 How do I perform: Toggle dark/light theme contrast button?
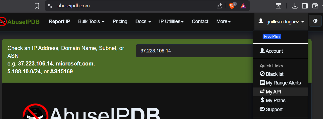(315, 21)
